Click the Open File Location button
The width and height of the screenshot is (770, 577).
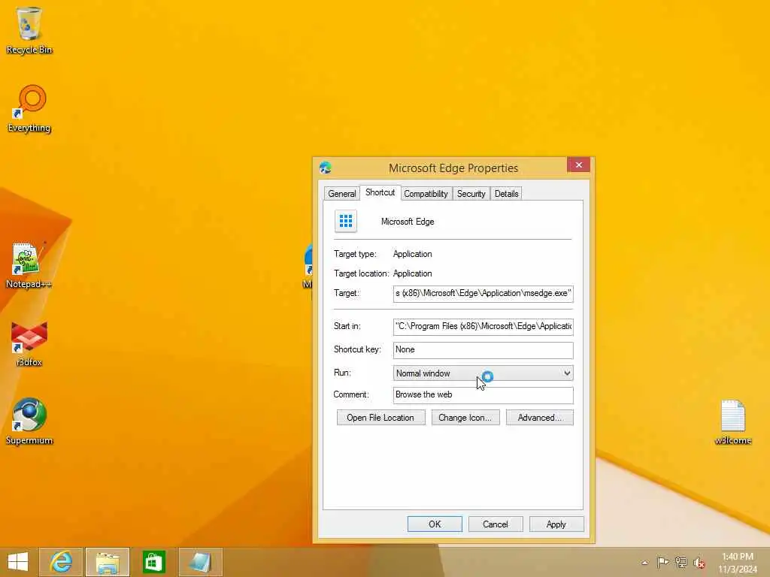[380, 418]
